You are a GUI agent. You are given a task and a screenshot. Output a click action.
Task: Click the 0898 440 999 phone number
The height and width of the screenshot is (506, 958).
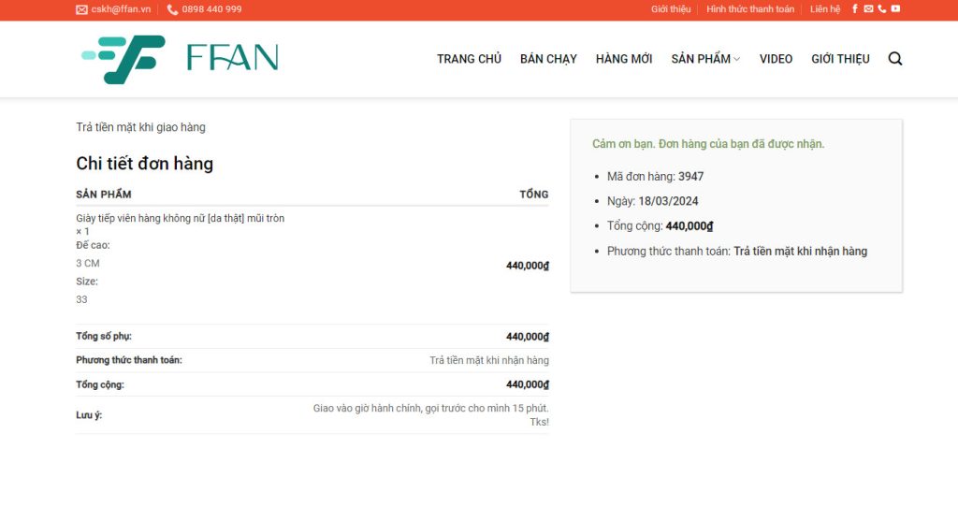coord(211,9)
